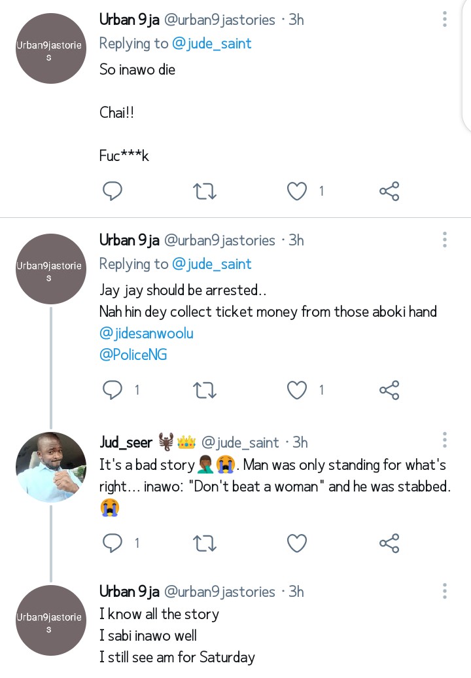View Jud_seer's profile photo

click(51, 467)
